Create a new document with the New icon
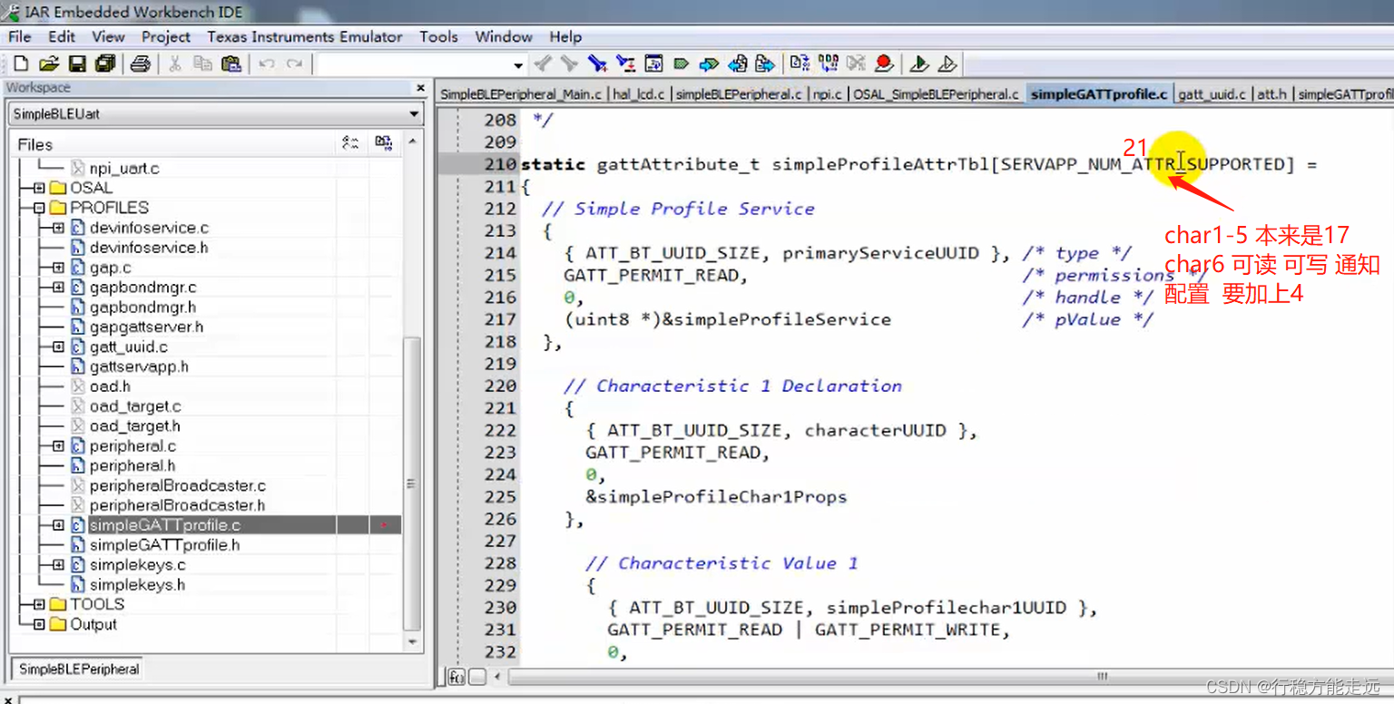This screenshot has height=704, width=1394. tap(21, 64)
